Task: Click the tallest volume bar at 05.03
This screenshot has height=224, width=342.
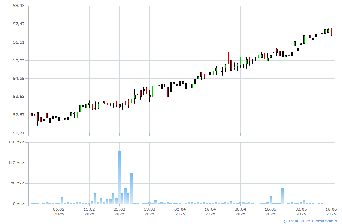Action: [x=119, y=178]
